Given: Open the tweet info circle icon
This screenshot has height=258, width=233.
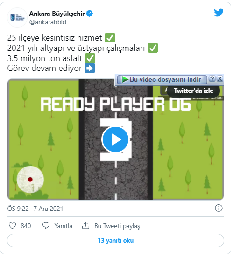Looking at the screenshot, I should point(219,208).
